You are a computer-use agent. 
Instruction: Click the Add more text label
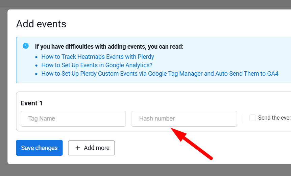pyautogui.click(x=96, y=148)
